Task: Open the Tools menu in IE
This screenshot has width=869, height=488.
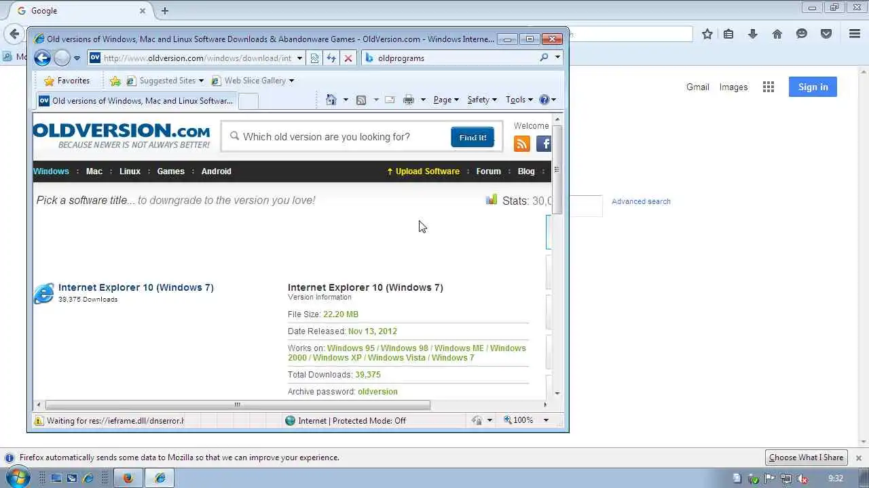Action: (519, 100)
